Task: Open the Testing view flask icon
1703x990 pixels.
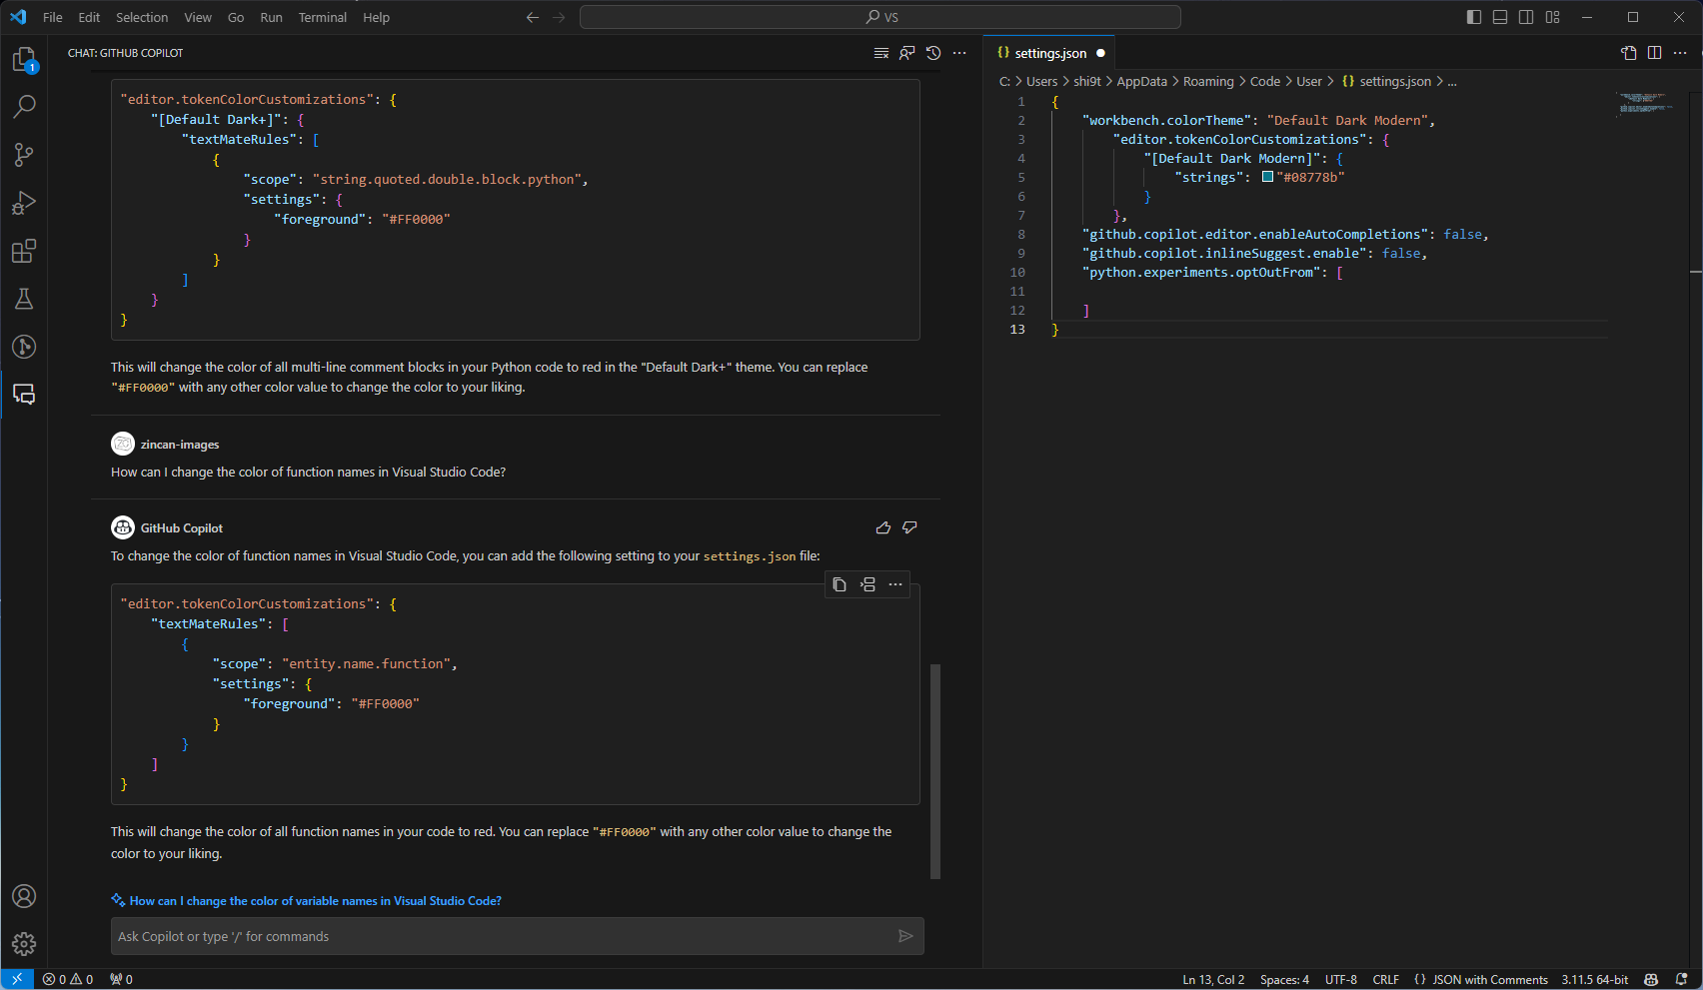Action: [x=24, y=299]
